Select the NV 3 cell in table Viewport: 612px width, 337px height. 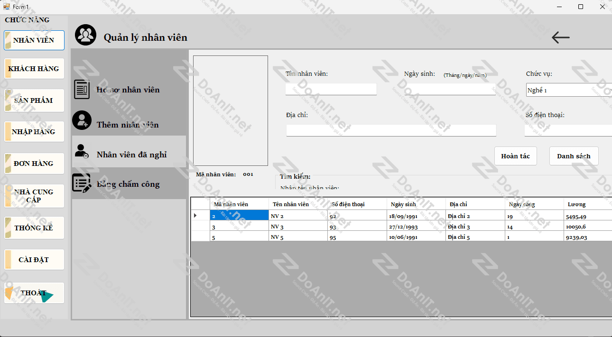tap(297, 227)
